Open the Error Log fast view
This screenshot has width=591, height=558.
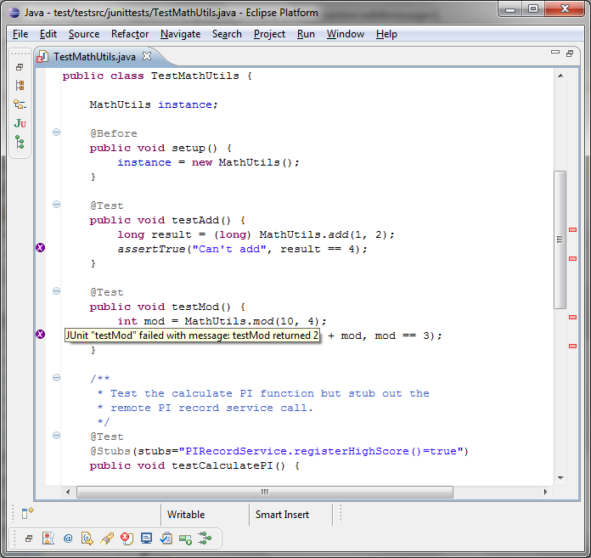click(127, 538)
